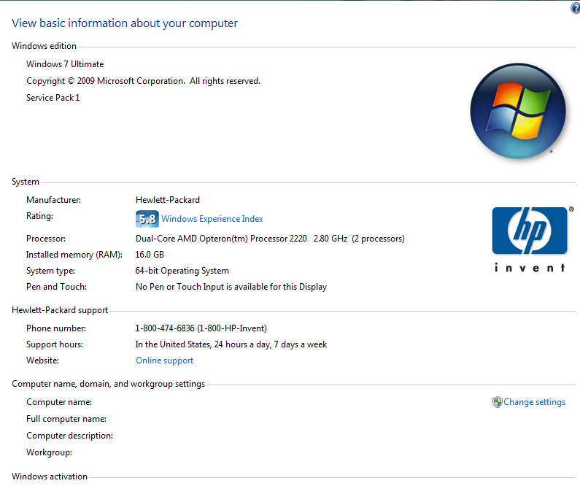Click the Installed memory (RAM) label
The image size is (580, 486).
74,255
